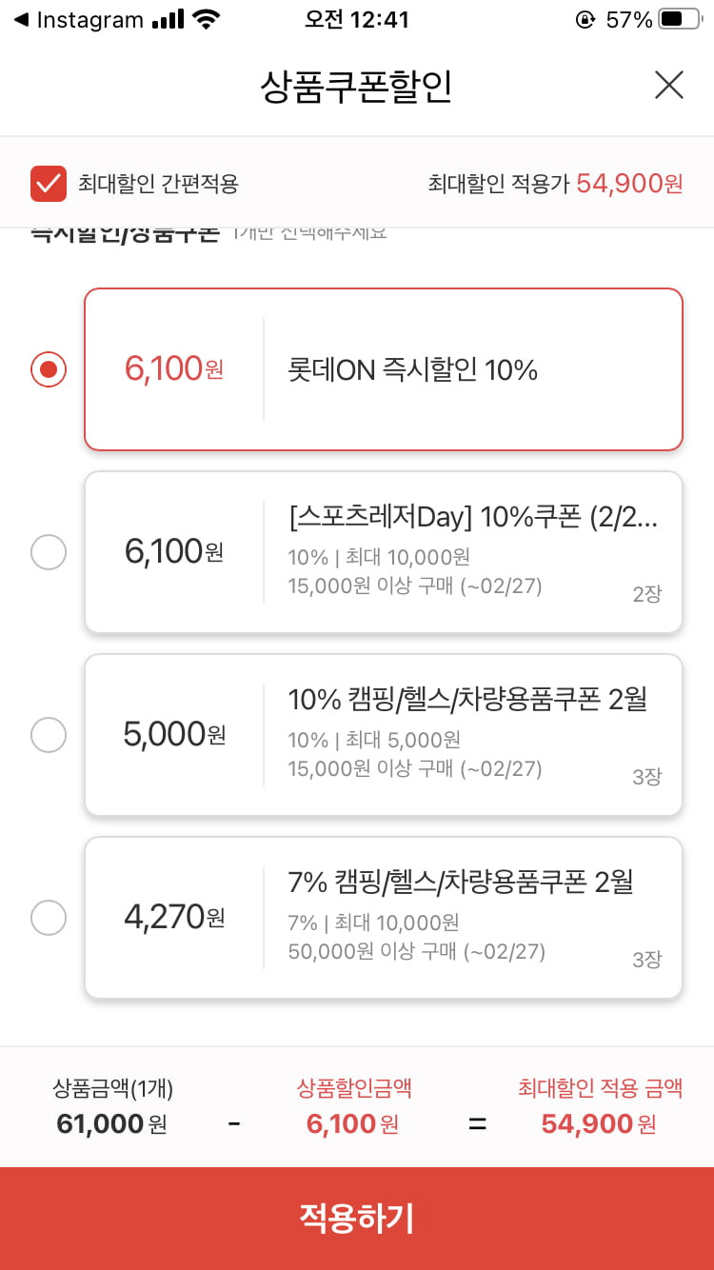Tap the [스포츠레저Day] 10%쿠폰 card title
Viewport: 714px width, 1270px height.
click(x=473, y=517)
